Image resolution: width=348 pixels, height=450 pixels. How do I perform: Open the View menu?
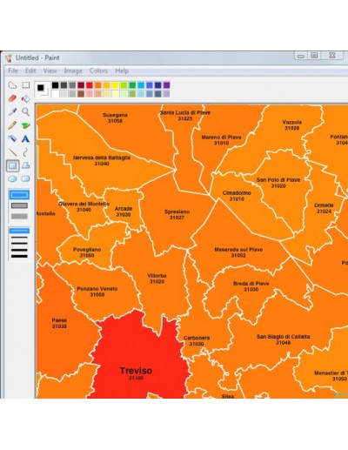coord(50,71)
